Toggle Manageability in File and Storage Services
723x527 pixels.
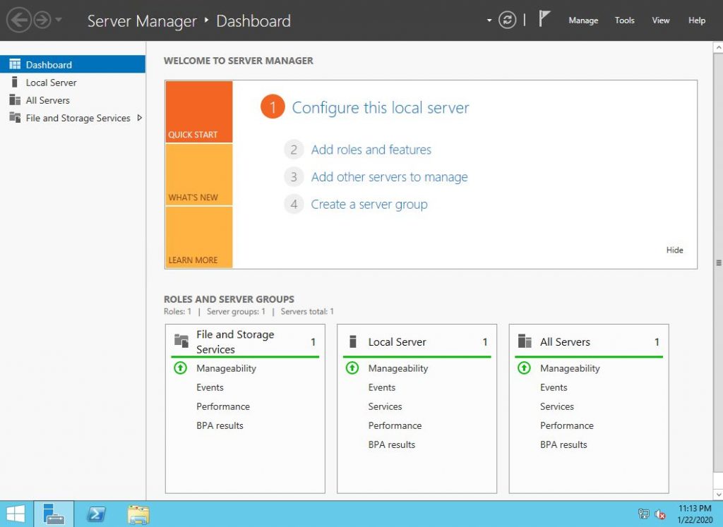180,368
